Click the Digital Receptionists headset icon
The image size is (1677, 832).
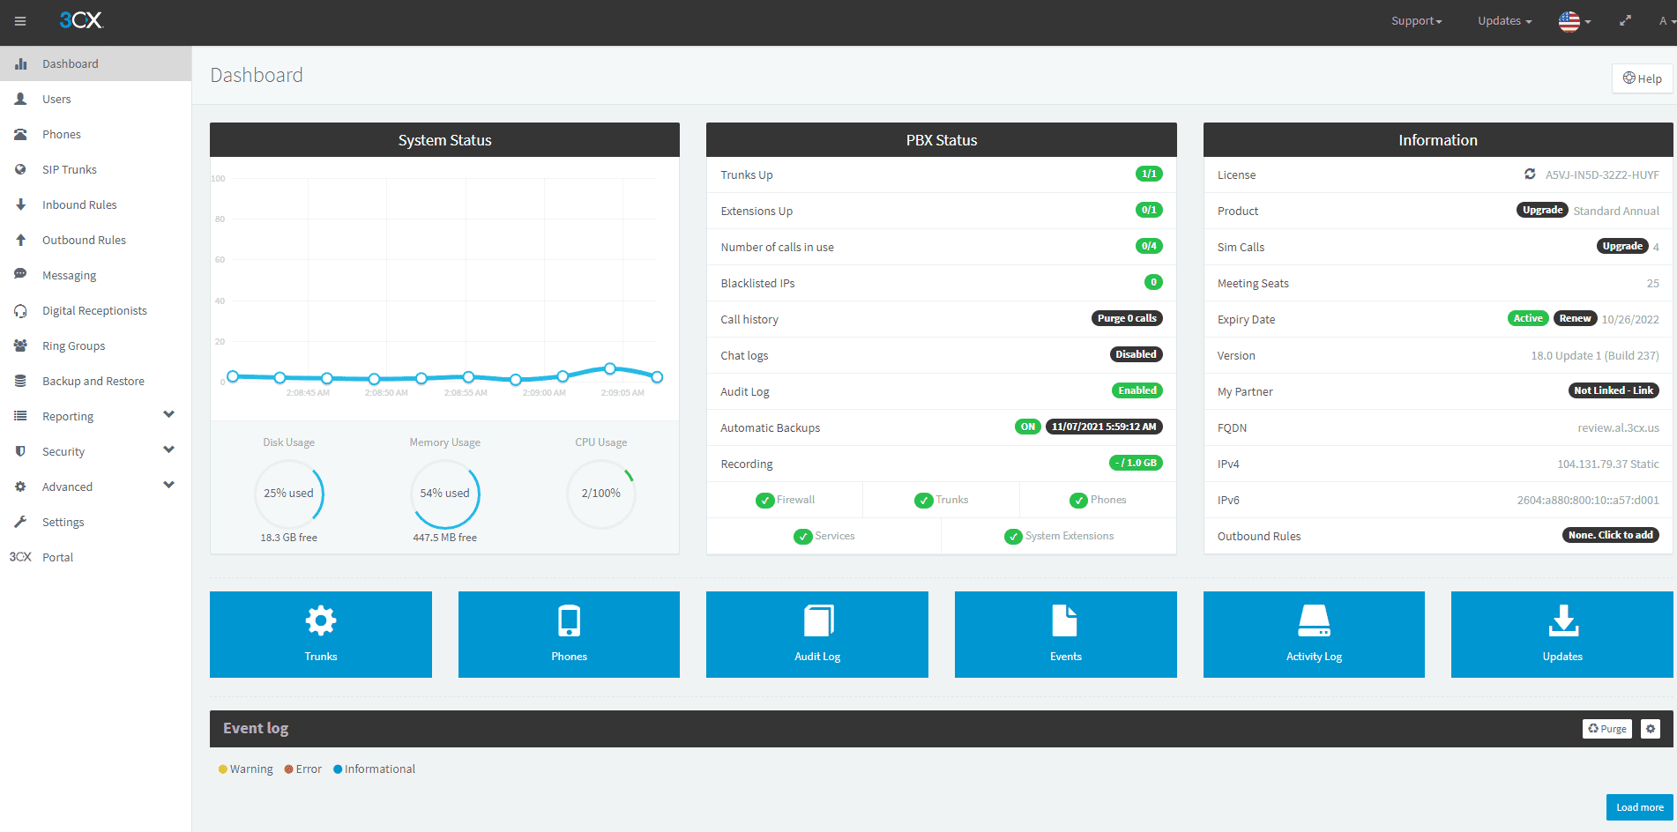(20, 310)
